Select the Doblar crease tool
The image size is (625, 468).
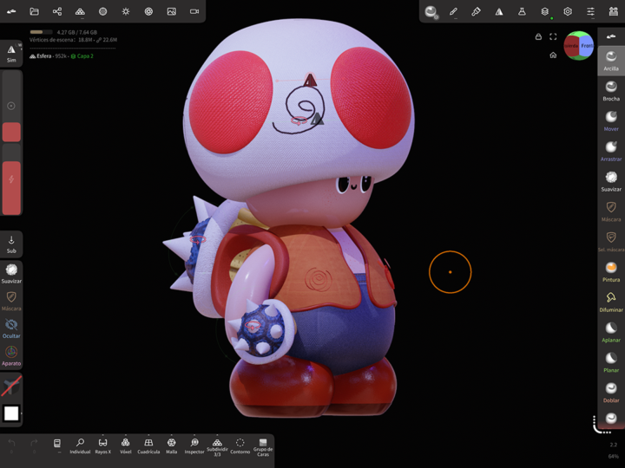pyautogui.click(x=611, y=393)
